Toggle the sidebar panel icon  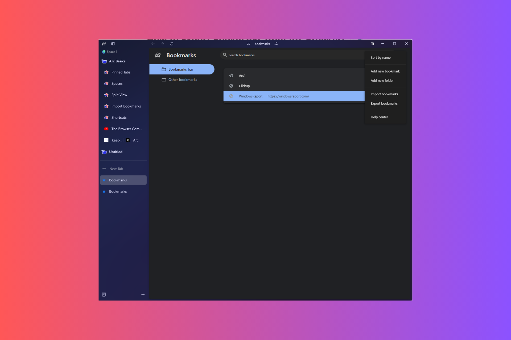[x=113, y=44]
